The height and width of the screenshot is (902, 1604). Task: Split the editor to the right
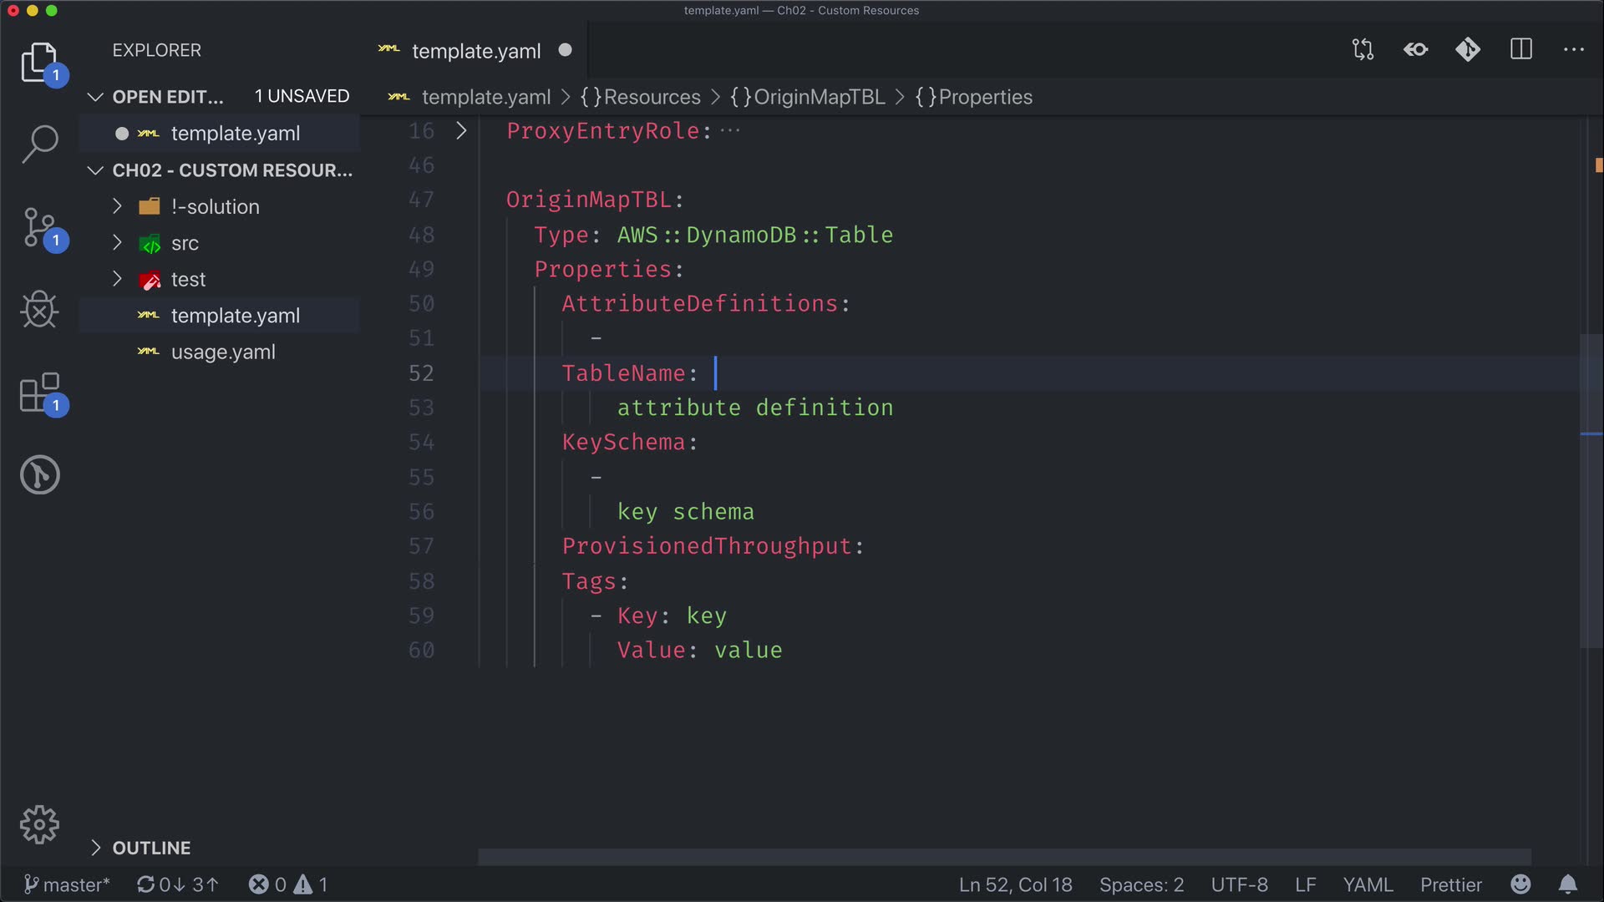pyautogui.click(x=1520, y=50)
